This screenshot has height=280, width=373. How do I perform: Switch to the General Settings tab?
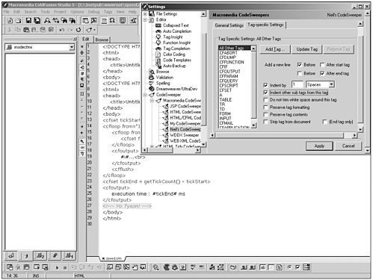[x=229, y=25]
